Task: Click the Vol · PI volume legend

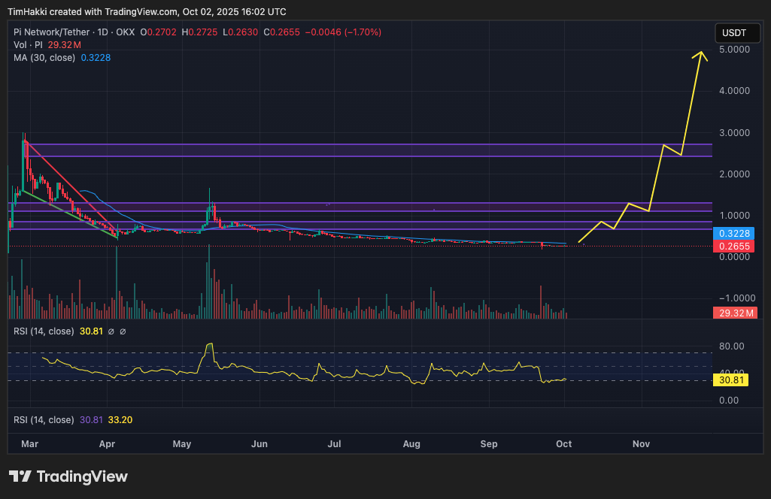Action: coord(29,45)
